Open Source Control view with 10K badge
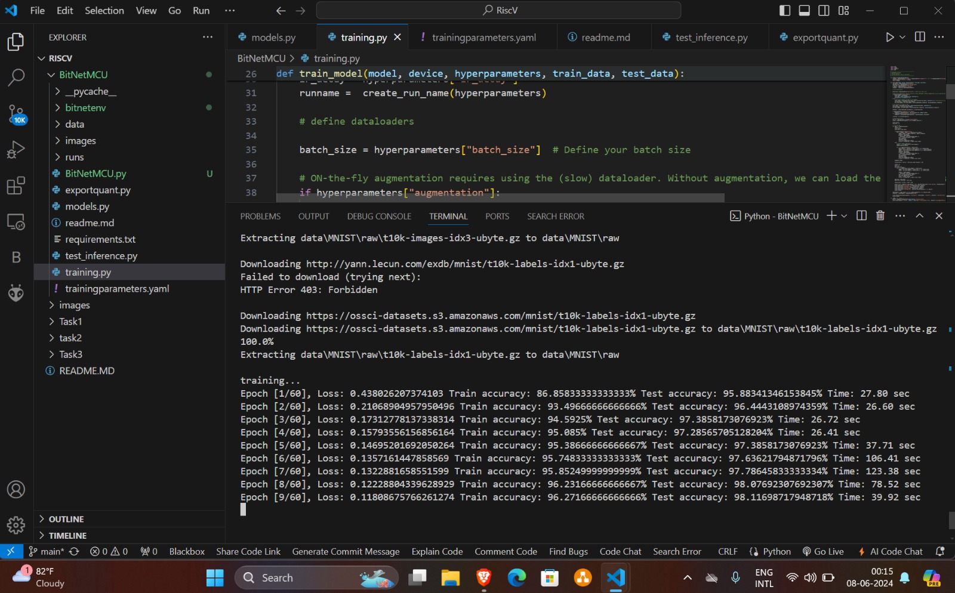 (x=16, y=113)
